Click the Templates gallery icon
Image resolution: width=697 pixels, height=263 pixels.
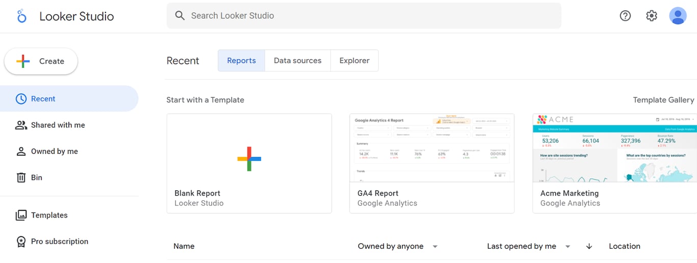21,215
